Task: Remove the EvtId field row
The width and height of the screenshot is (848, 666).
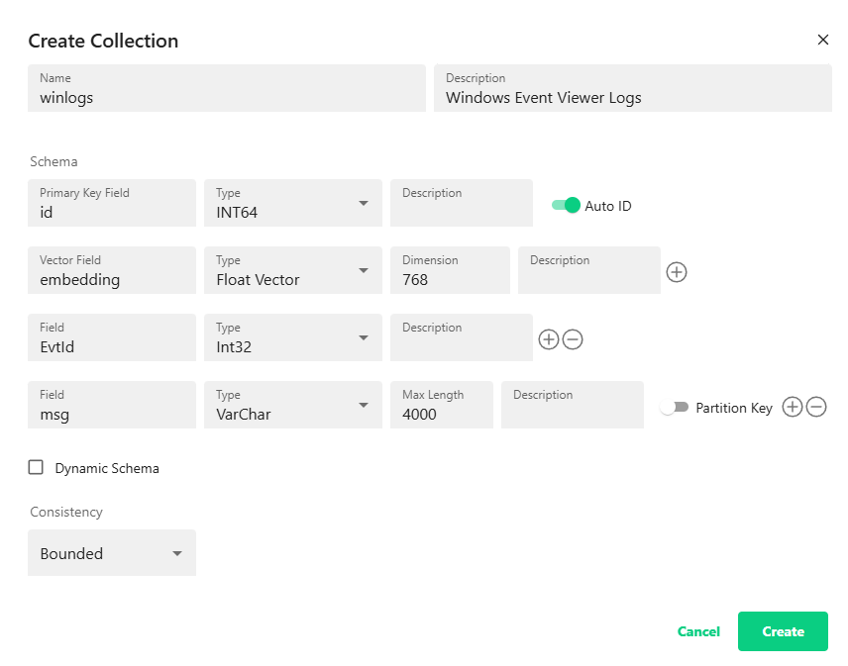Action: click(x=573, y=339)
